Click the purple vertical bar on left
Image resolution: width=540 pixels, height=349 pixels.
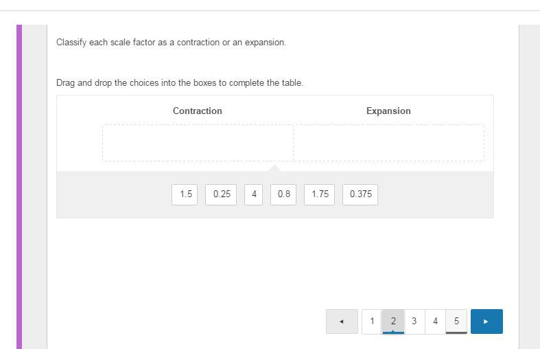point(19,185)
